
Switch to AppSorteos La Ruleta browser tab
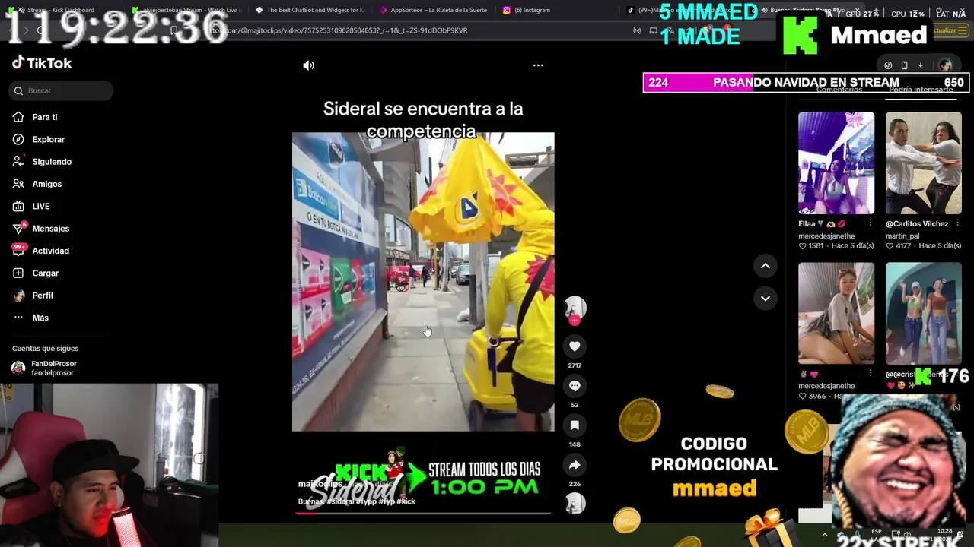click(434, 10)
